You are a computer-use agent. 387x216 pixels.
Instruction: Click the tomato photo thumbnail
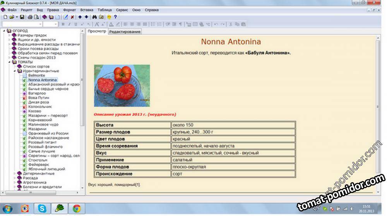(x=122, y=85)
